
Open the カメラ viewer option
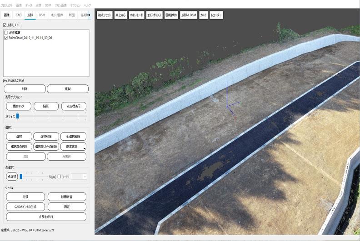(203, 15)
